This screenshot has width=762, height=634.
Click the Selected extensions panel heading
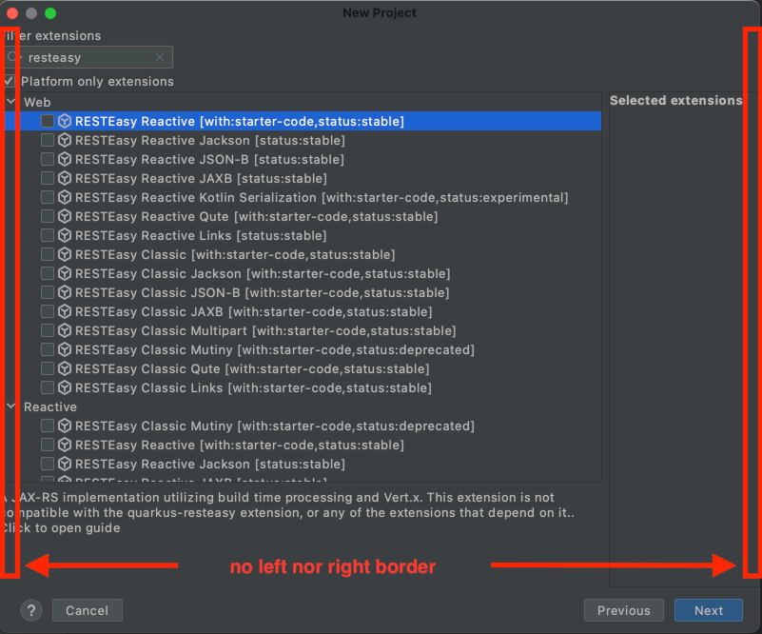(x=676, y=101)
